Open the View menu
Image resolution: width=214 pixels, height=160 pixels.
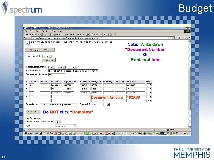pyautogui.click(x=37, y=31)
